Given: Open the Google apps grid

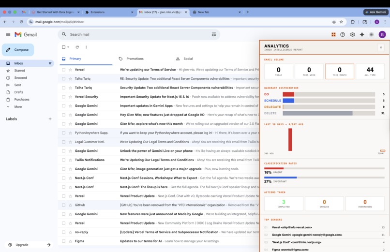Looking at the screenshot, I should 371,34.
